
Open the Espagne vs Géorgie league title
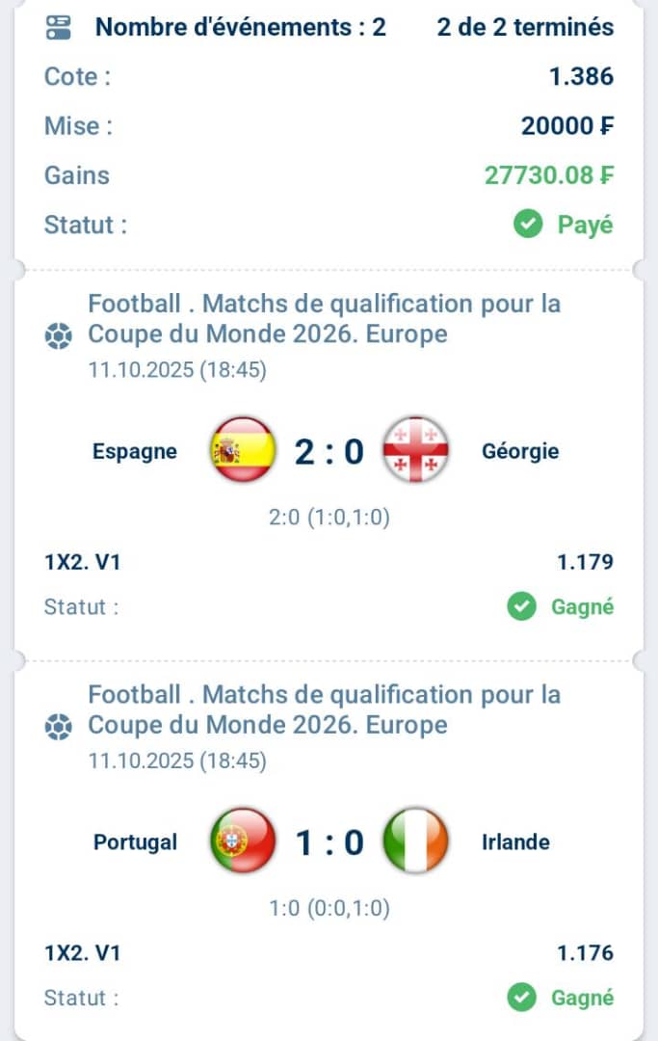point(324,319)
